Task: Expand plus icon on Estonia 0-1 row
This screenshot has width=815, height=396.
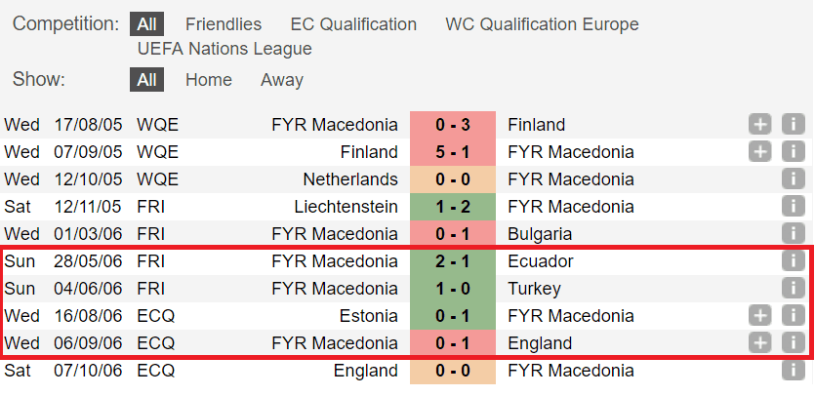Action: point(760,315)
